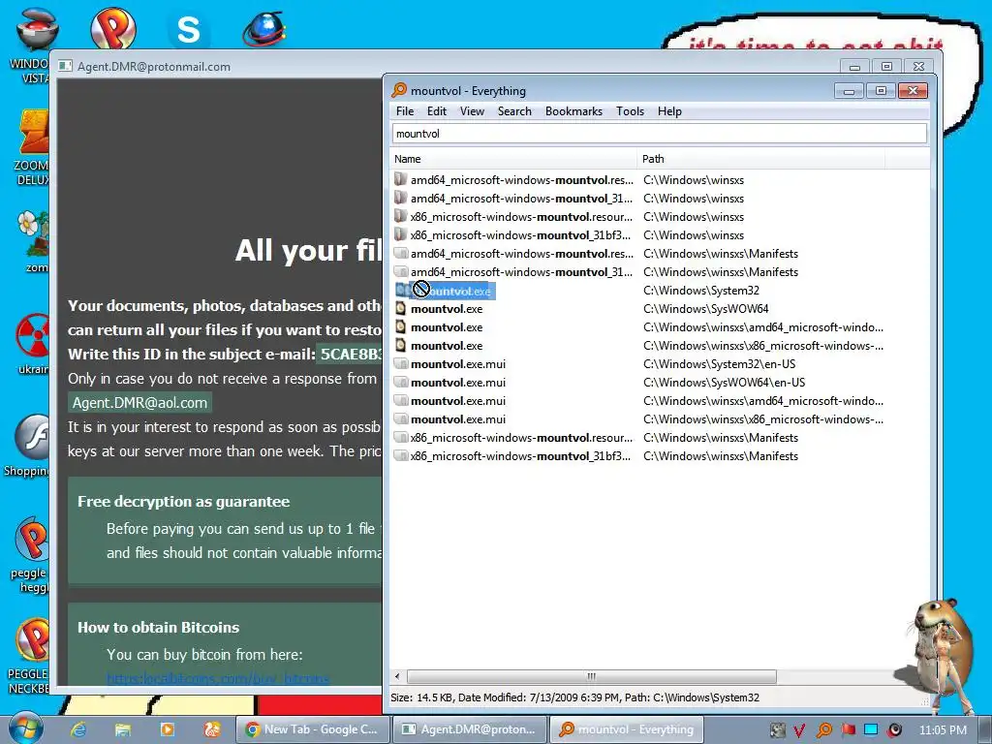The image size is (992, 744).
Task: Click the Everything magnifier icon in title bar
Action: tap(399, 90)
